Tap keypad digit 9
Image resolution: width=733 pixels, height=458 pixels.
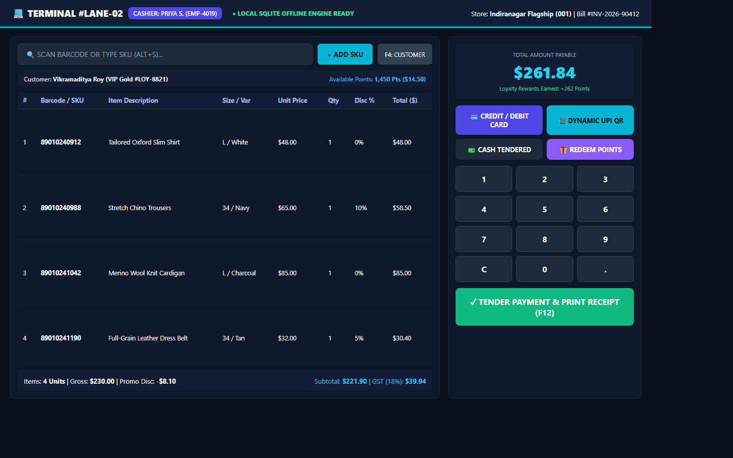click(605, 239)
